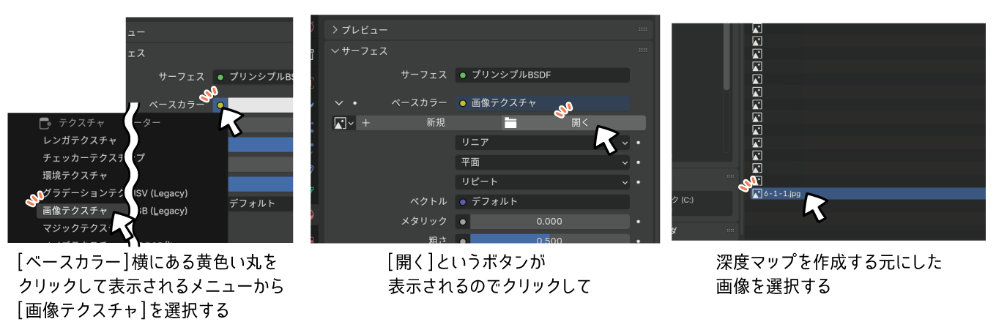Collapse the サーフェス panel
The width and height of the screenshot is (996, 330).
336,51
